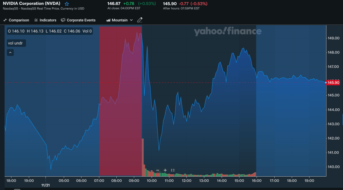Viewport: 343px width, 190px height.
Task: Zoom out with the minus icon
Action: pos(157,170)
